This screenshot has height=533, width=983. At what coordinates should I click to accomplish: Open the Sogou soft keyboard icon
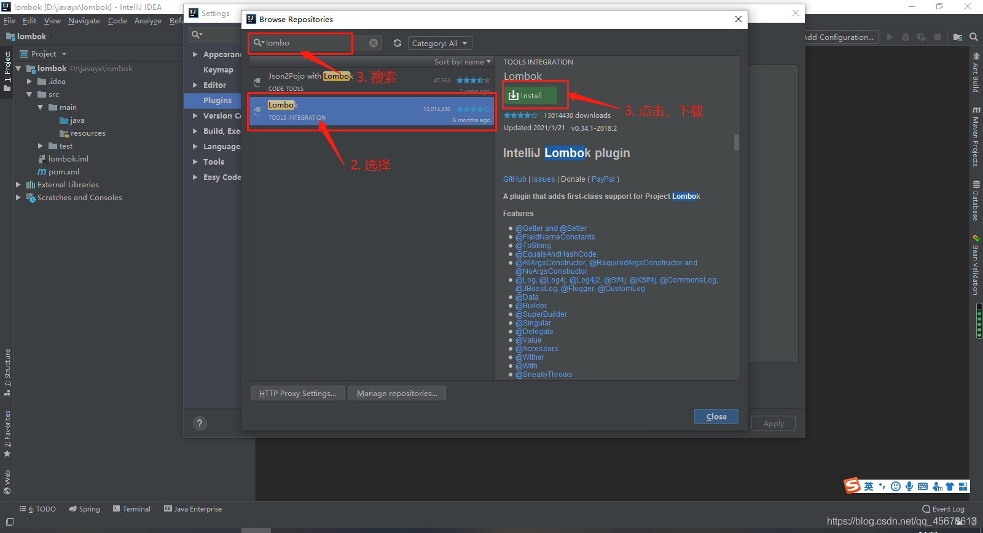[x=923, y=486]
